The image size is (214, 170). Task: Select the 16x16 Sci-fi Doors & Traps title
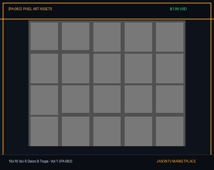pyautogui.click(x=40, y=161)
